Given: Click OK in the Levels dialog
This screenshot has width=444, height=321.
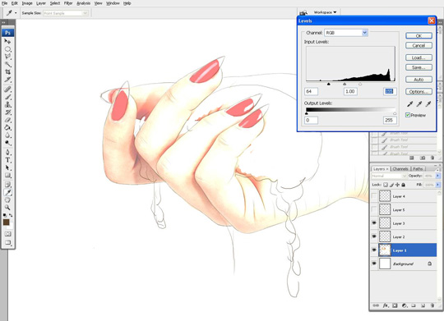Looking at the screenshot, I should point(419,35).
